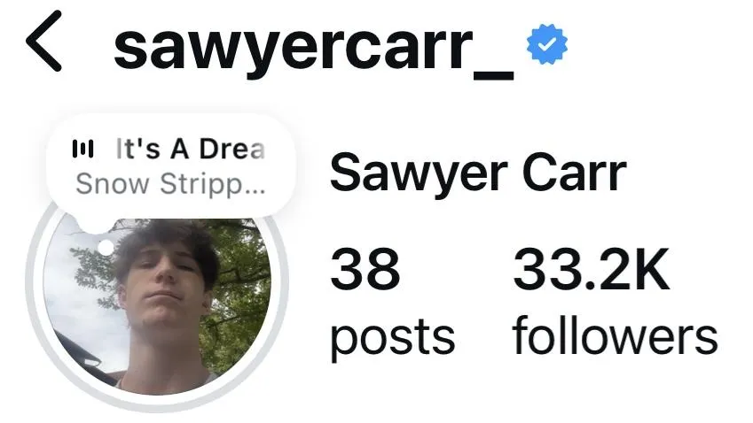Open the "It's A Drea" song note
Viewport: 753px width, 423px height.
[x=190, y=149]
